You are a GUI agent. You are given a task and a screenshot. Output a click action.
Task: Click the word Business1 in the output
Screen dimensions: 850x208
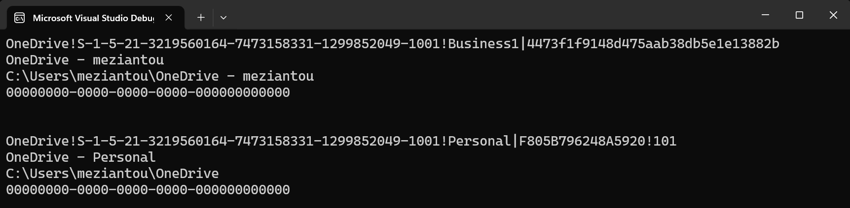[483, 44]
